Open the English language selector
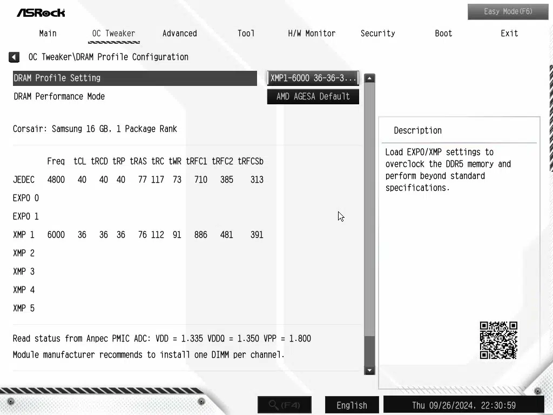The image size is (553, 415). pos(352,405)
